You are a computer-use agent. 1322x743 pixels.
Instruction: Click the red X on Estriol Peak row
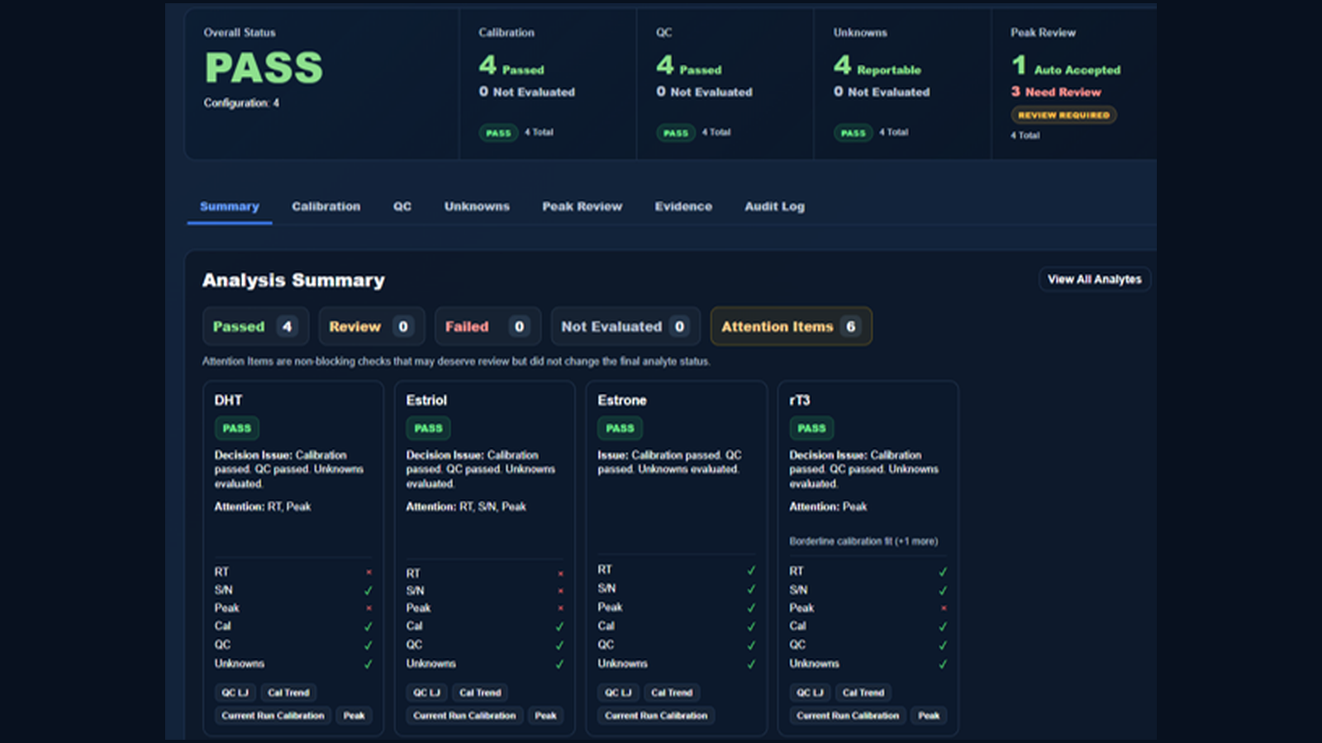560,608
